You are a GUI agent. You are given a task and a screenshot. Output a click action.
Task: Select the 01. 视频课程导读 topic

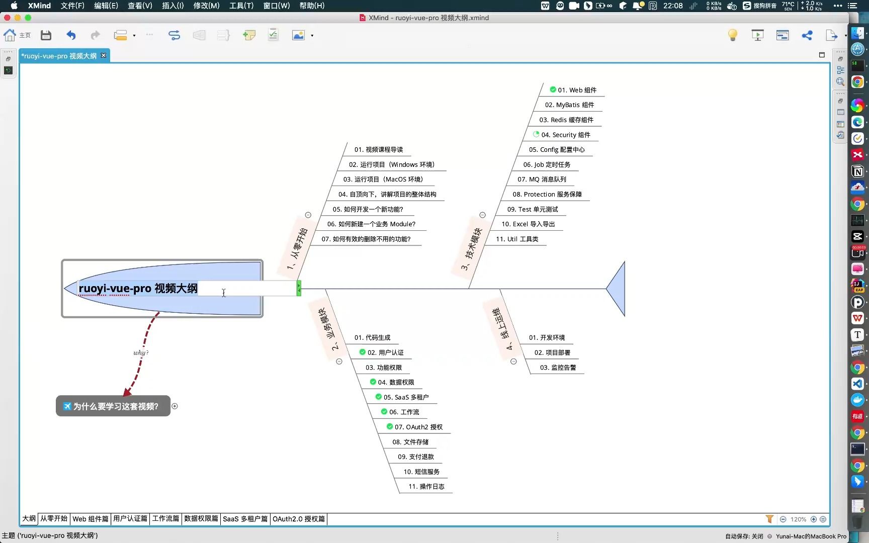click(379, 150)
